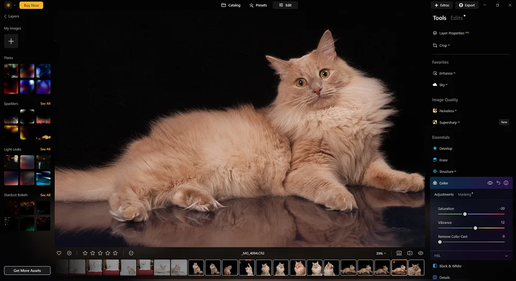The height and width of the screenshot is (281, 516).
Task: Reset the Color tool adjustments
Action: 498,183
